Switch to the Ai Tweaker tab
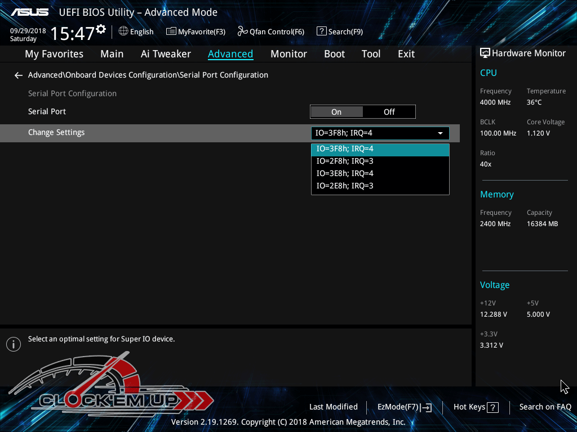Image resolution: width=577 pixels, height=432 pixels. pyautogui.click(x=166, y=54)
